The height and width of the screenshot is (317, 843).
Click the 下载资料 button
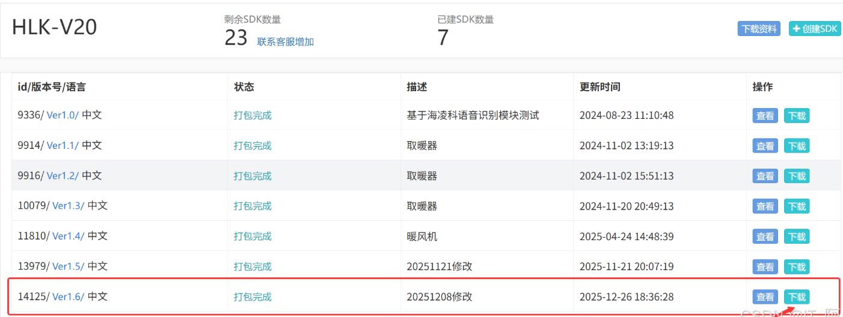[759, 28]
